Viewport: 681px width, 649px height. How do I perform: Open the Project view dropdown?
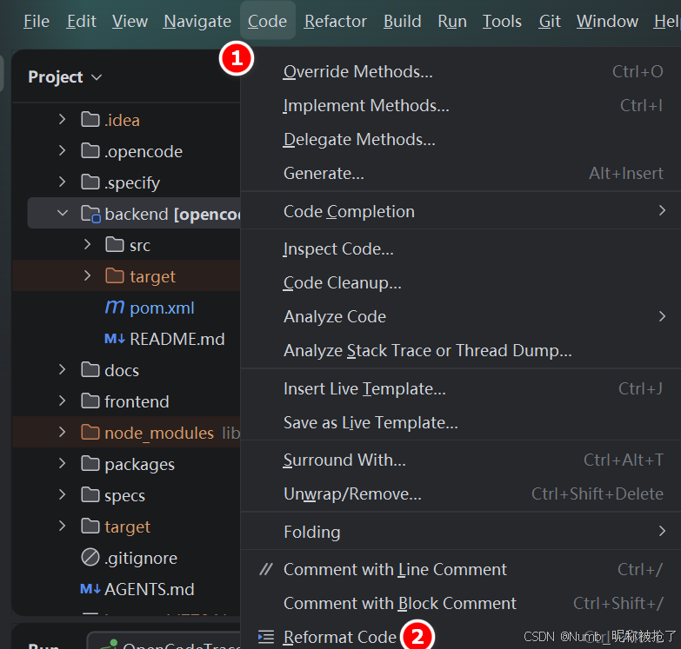click(x=65, y=77)
